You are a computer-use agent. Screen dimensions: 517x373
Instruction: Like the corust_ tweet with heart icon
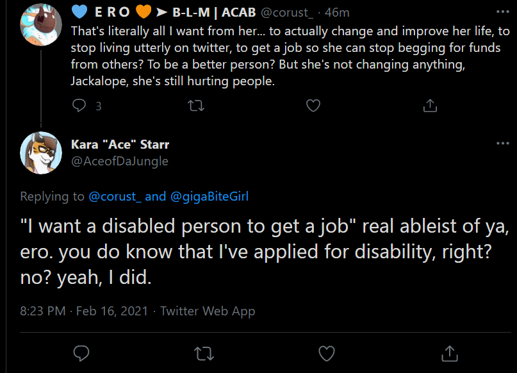click(x=313, y=106)
